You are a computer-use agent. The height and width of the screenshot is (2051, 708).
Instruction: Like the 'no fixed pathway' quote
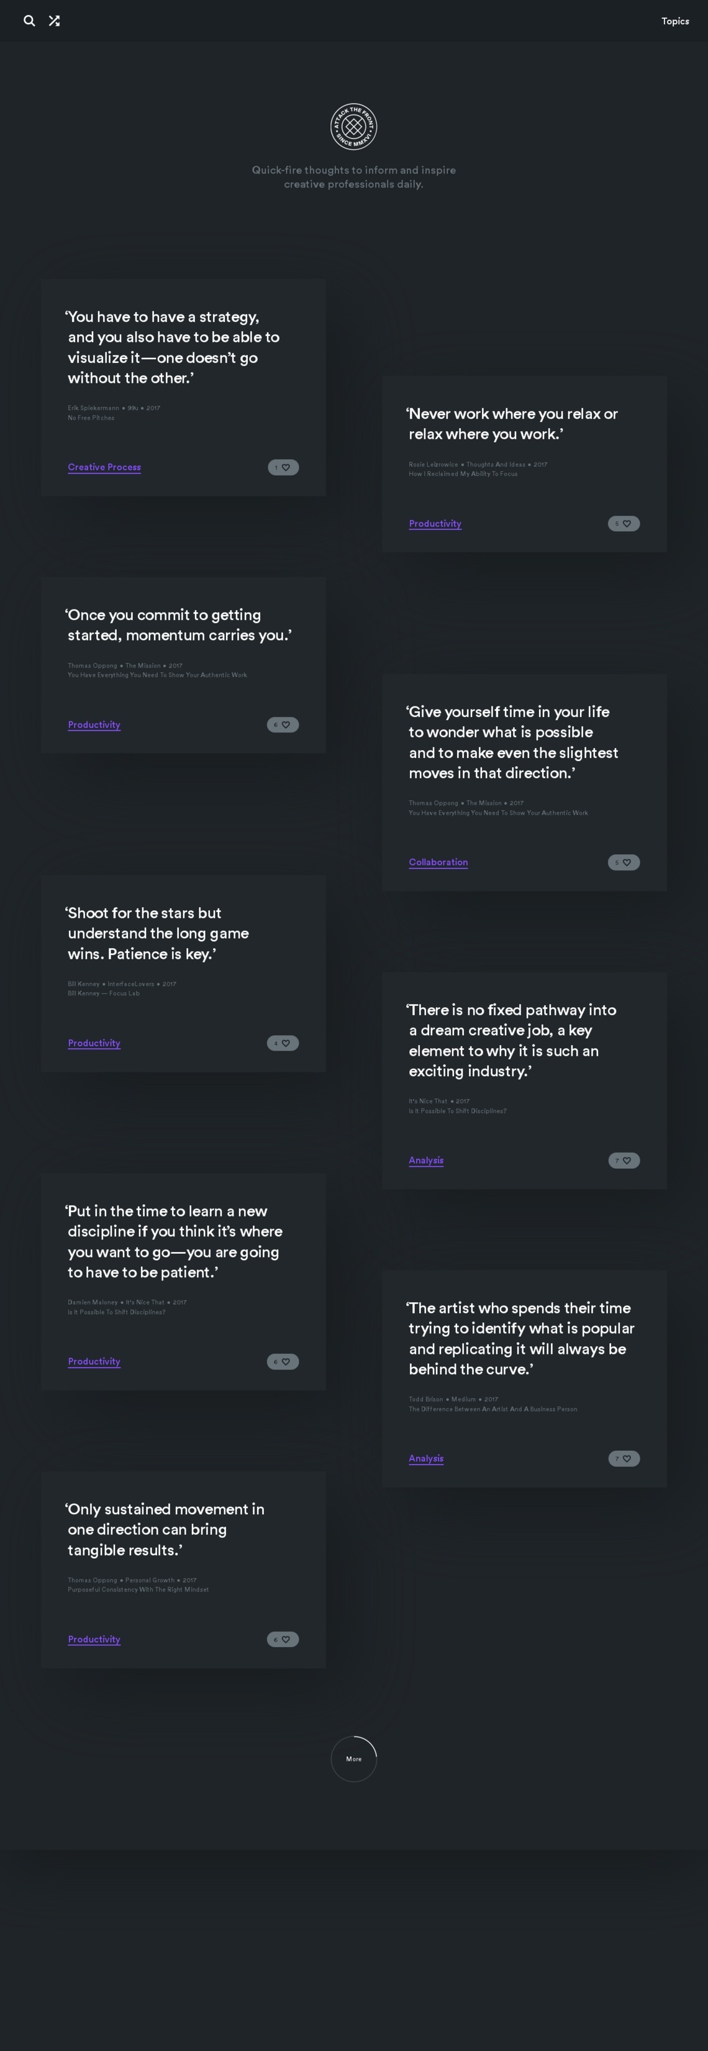(624, 1161)
